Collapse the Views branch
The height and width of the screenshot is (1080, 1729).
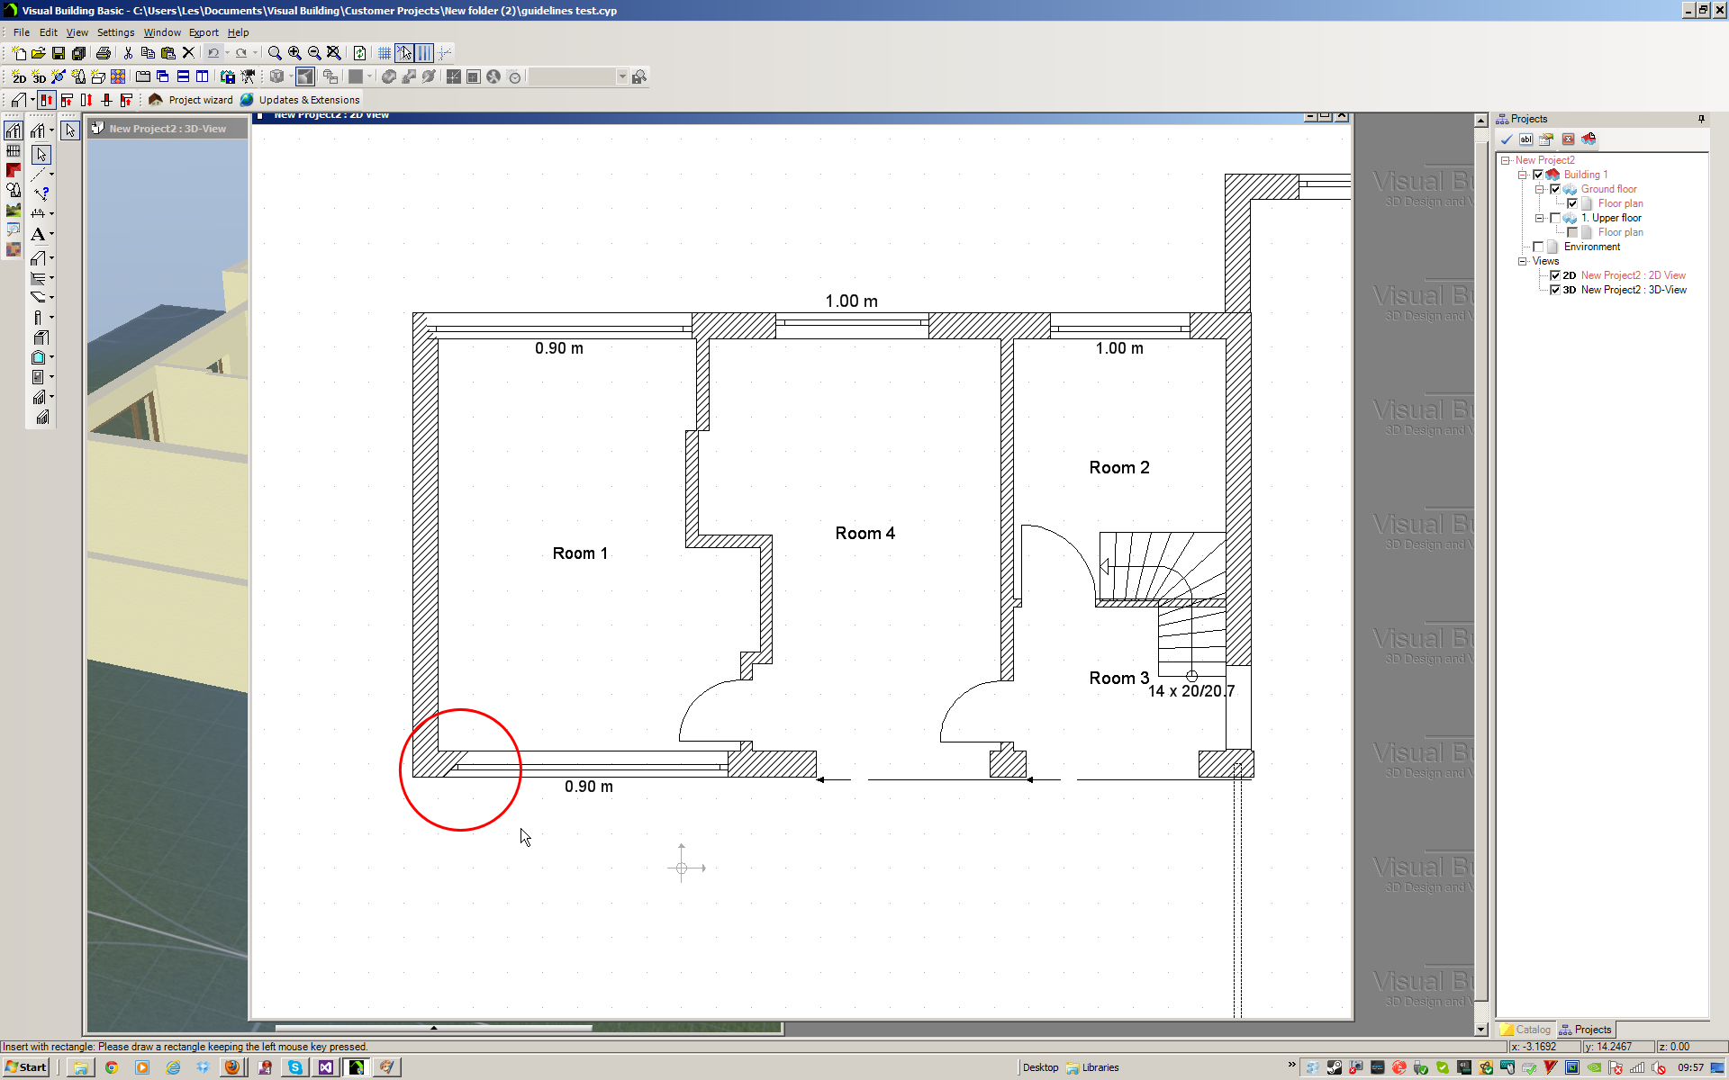coord(1521,261)
